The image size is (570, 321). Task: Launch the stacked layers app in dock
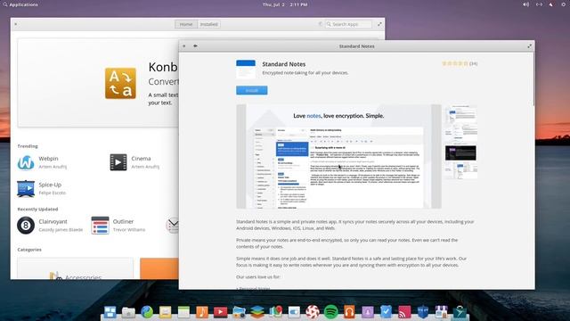pos(257,312)
